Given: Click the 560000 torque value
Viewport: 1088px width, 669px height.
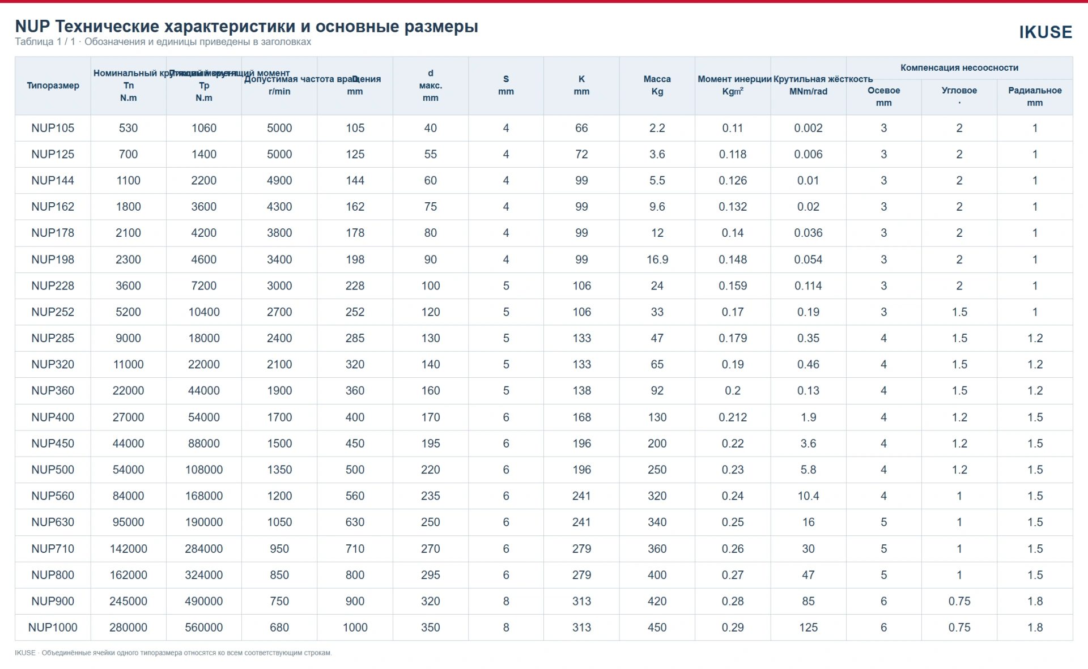Looking at the screenshot, I should coord(204,628).
